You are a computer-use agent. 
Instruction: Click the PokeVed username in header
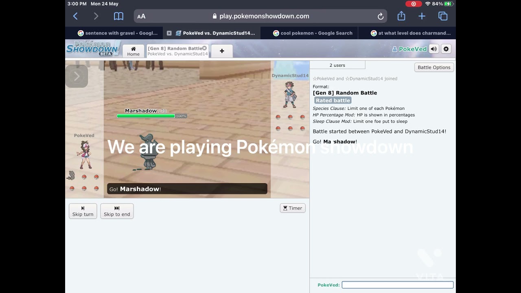(x=409, y=49)
